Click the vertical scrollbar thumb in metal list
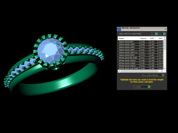 click(x=165, y=45)
